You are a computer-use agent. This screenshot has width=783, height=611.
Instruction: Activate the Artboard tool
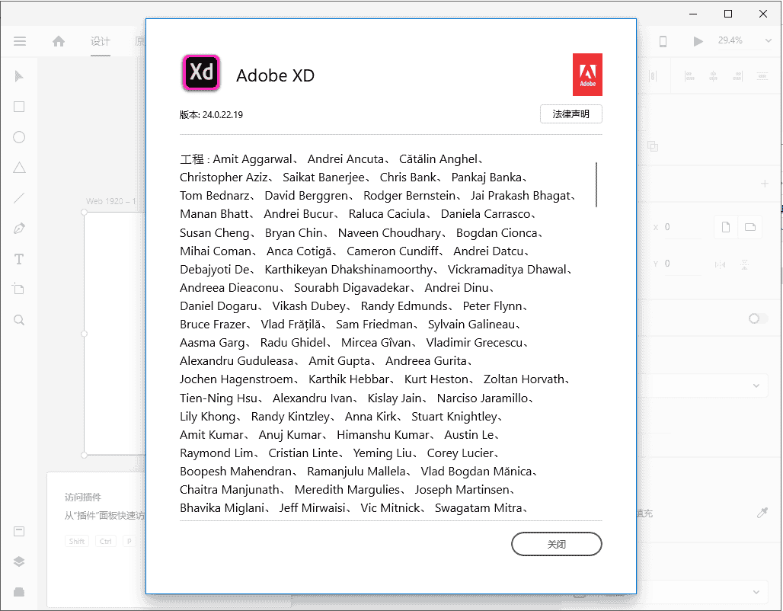point(19,289)
